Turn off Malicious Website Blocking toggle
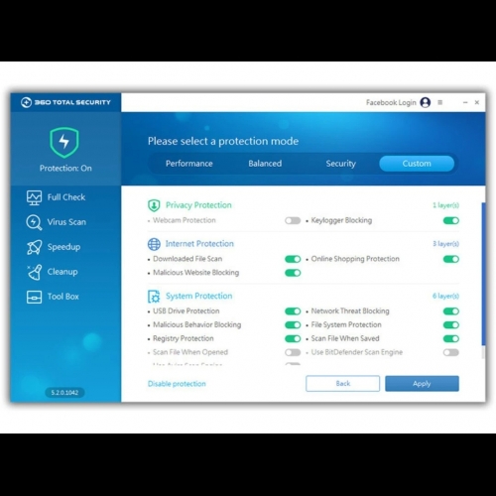This screenshot has height=496, width=496. [293, 273]
